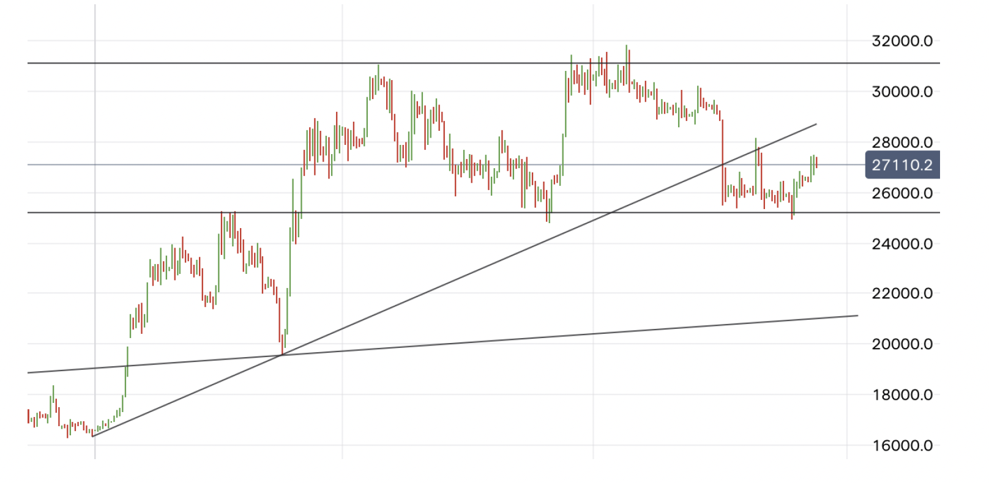
Task: Click where the two diagonal trendlines intersect
Action: pyautogui.click(x=282, y=355)
